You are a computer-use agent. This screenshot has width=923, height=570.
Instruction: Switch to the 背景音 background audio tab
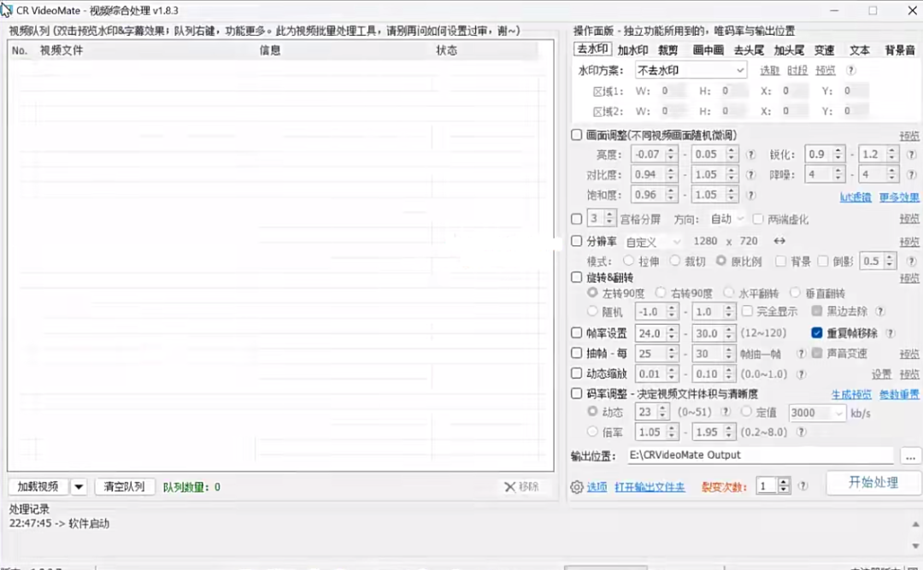[x=900, y=49]
